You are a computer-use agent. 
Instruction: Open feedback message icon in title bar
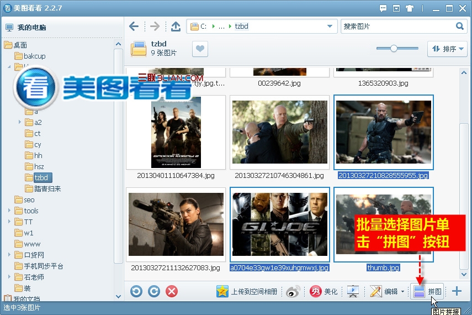click(383, 8)
